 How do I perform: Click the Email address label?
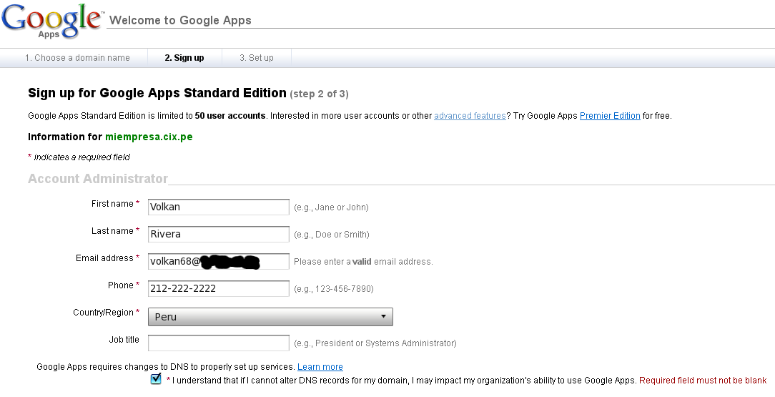pyautogui.click(x=104, y=258)
